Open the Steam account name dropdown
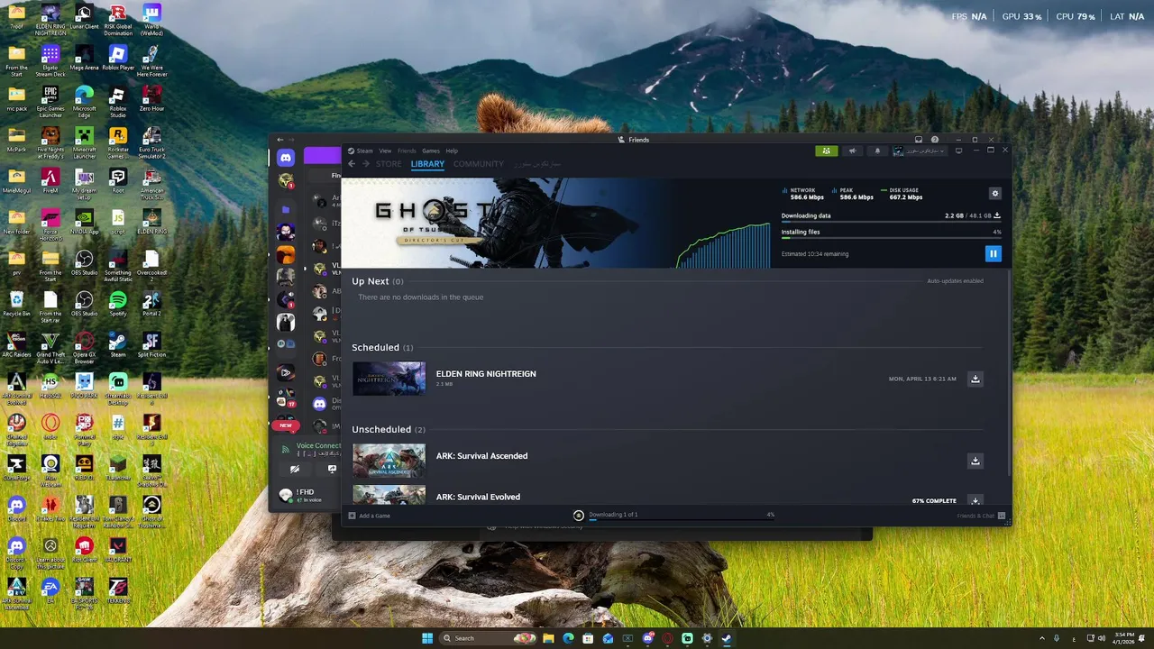 [920, 151]
